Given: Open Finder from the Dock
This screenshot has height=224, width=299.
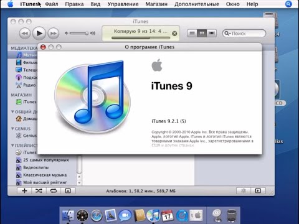Looking at the screenshot, I should pos(68,216).
